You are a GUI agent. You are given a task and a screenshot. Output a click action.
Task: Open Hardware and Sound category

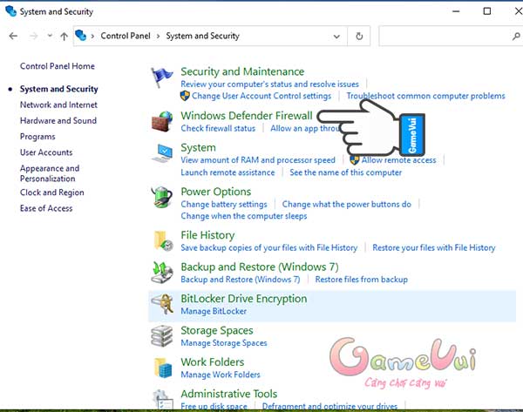(58, 121)
